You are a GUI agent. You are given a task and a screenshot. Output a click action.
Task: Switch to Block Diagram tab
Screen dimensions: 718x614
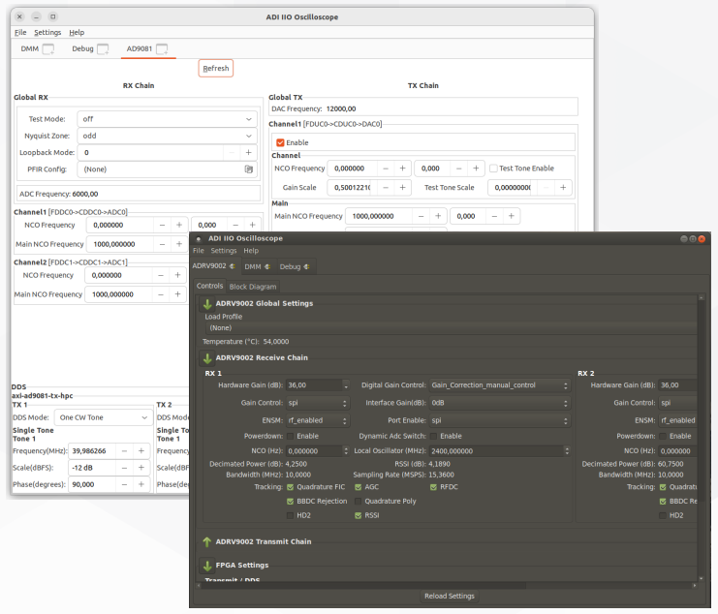pyautogui.click(x=253, y=287)
